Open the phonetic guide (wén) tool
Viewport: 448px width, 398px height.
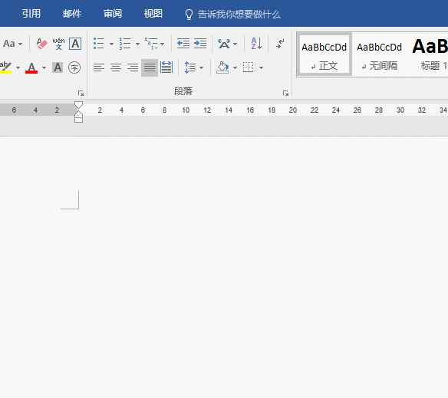point(58,44)
